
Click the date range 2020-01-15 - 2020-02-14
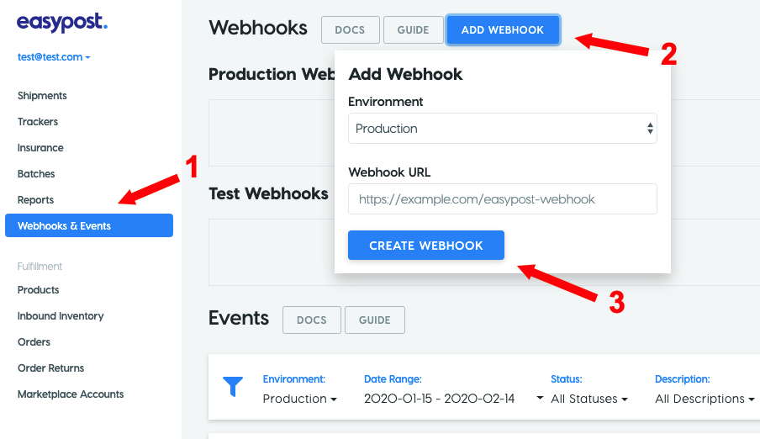439,399
